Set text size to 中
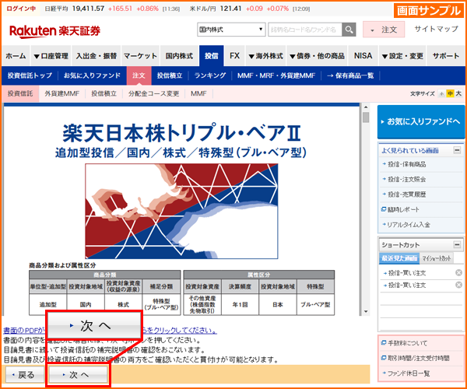This screenshot has width=467, height=389. coord(450,94)
